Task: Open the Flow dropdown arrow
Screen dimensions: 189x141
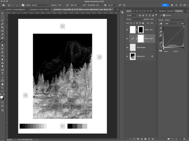Action: (81, 5)
